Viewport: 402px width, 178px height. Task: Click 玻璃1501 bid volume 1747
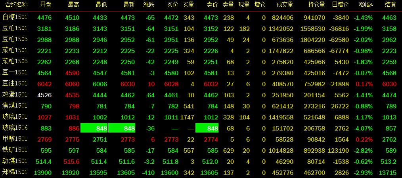[187, 117]
